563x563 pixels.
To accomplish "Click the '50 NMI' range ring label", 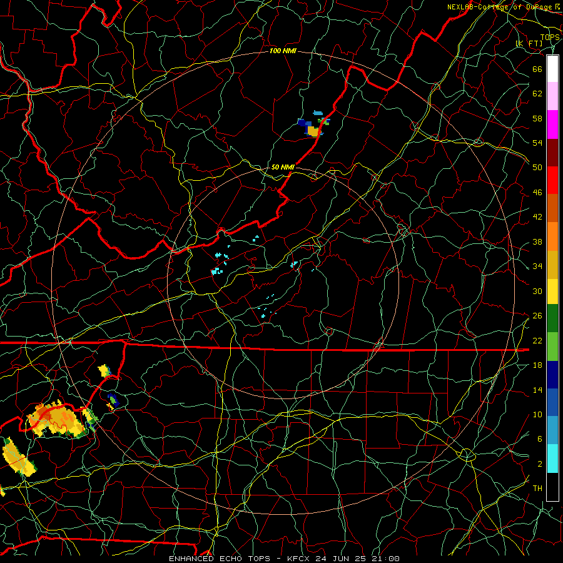I will 283,167.
